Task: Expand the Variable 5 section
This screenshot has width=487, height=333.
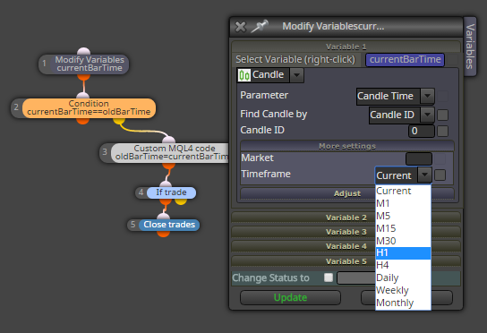Action: pyautogui.click(x=346, y=261)
